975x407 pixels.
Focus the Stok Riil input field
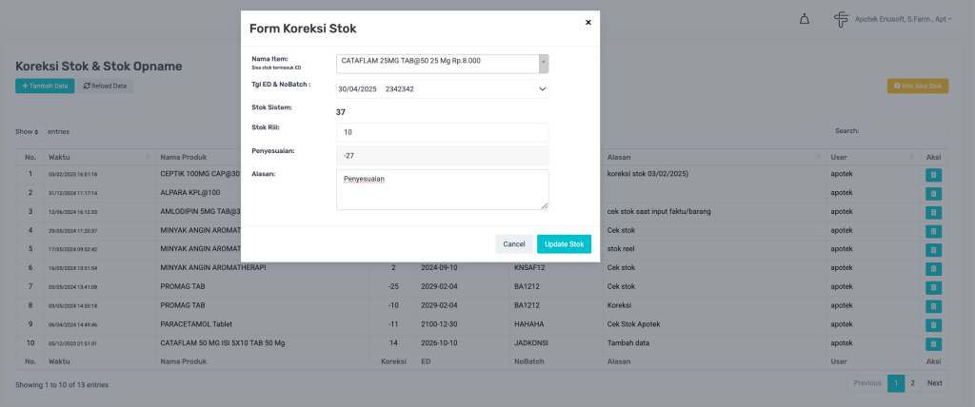click(x=442, y=132)
